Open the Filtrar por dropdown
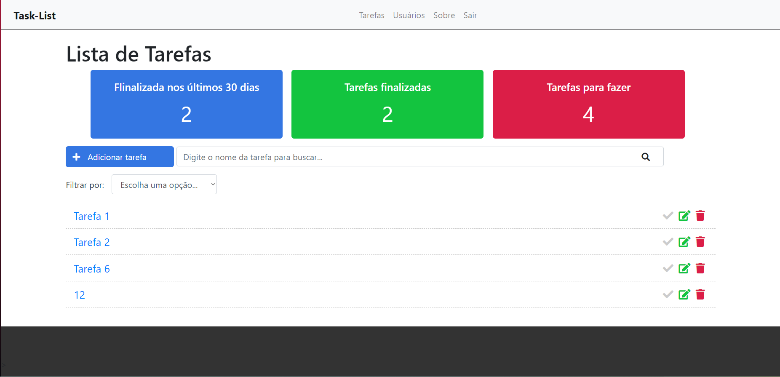The image size is (780, 377). (x=164, y=184)
